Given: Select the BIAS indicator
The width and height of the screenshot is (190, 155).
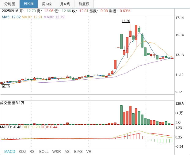Looking at the screenshot, I should [x=78, y=152].
